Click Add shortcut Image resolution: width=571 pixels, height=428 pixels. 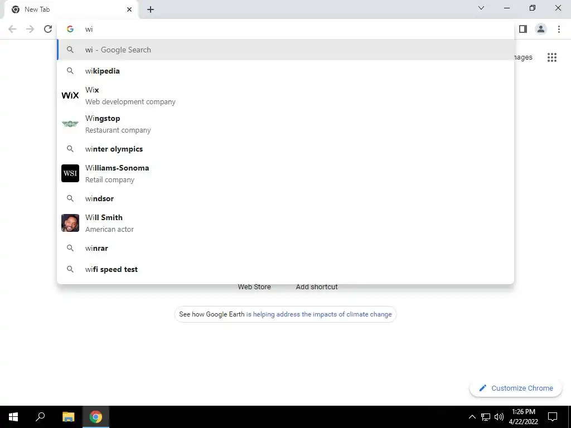(317, 287)
